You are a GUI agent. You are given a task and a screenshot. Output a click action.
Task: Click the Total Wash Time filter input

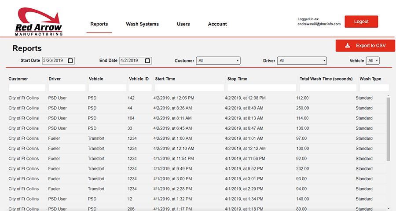(x=328, y=88)
